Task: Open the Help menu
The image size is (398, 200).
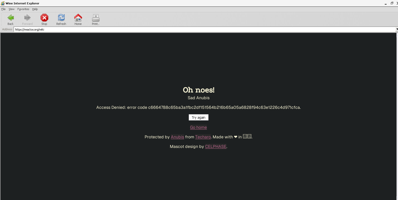Action: [x=35, y=9]
